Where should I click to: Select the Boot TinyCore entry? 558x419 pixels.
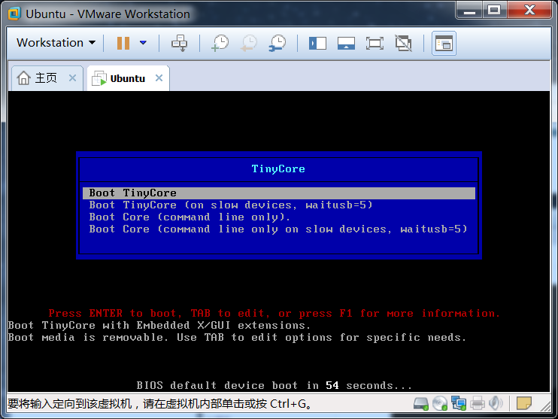click(279, 193)
